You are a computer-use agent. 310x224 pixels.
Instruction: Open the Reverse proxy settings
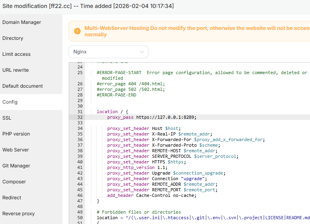click(18, 214)
